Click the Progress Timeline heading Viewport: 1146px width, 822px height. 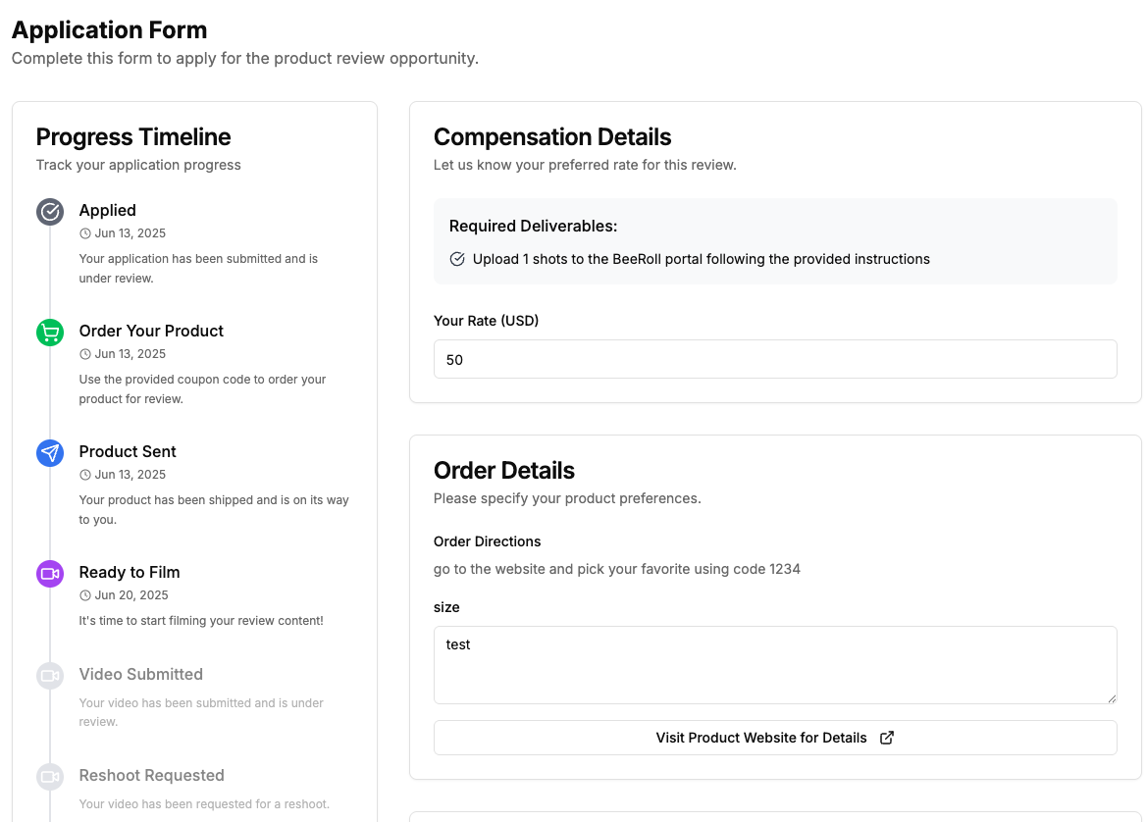(x=133, y=136)
